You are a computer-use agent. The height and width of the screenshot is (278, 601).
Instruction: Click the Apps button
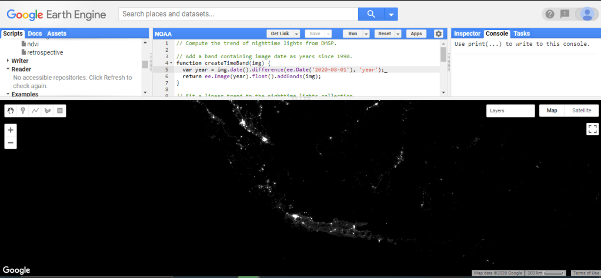(x=416, y=34)
